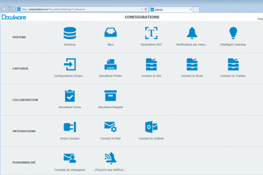
Task: Open the Bacs tray icon
Action: pyautogui.click(x=111, y=32)
